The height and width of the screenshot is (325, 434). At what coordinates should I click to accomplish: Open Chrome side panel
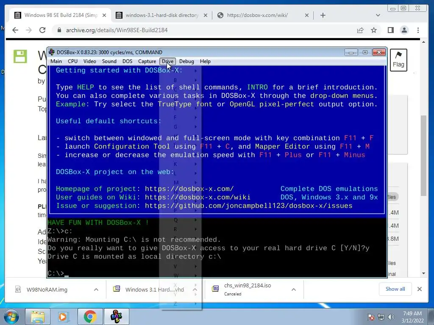pos(390,30)
